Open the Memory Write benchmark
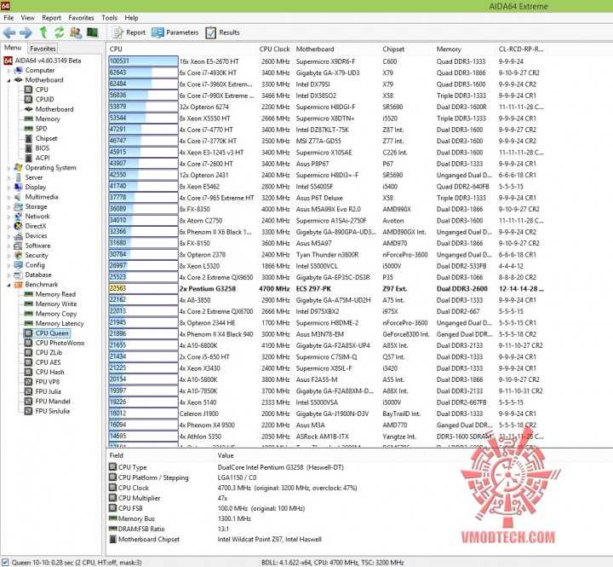This screenshot has width=613, height=567. point(56,304)
